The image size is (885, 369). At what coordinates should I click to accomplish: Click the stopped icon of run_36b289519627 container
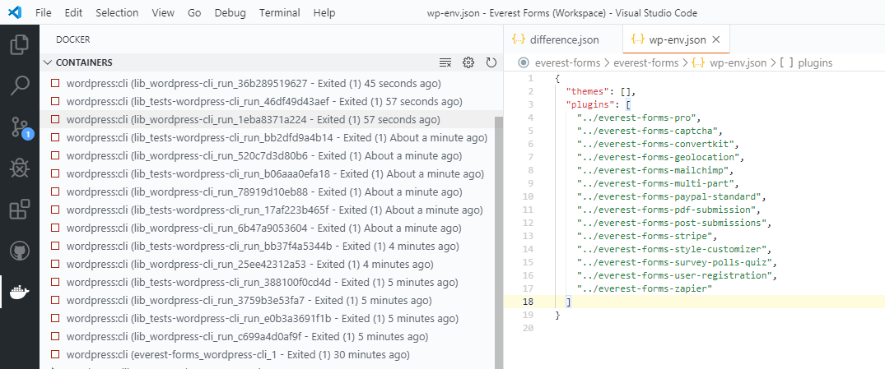coord(55,83)
